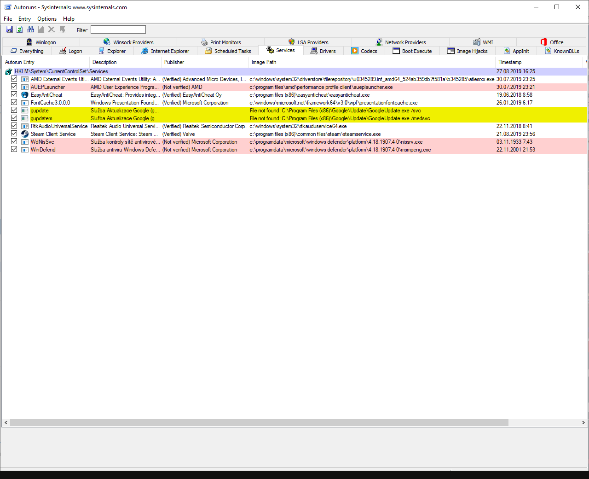Delete entry using the X toolbar icon
This screenshot has width=589, height=479.
(x=52, y=29)
